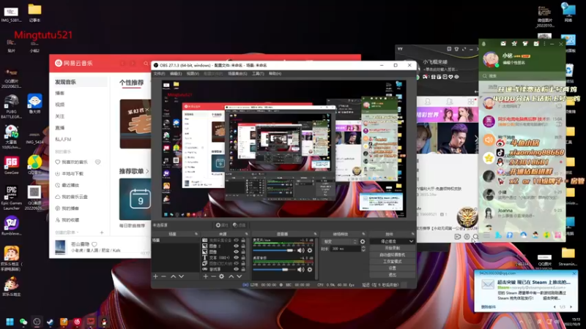Open OBS 编辑(E) menu
The image size is (586, 329).
[x=176, y=74]
